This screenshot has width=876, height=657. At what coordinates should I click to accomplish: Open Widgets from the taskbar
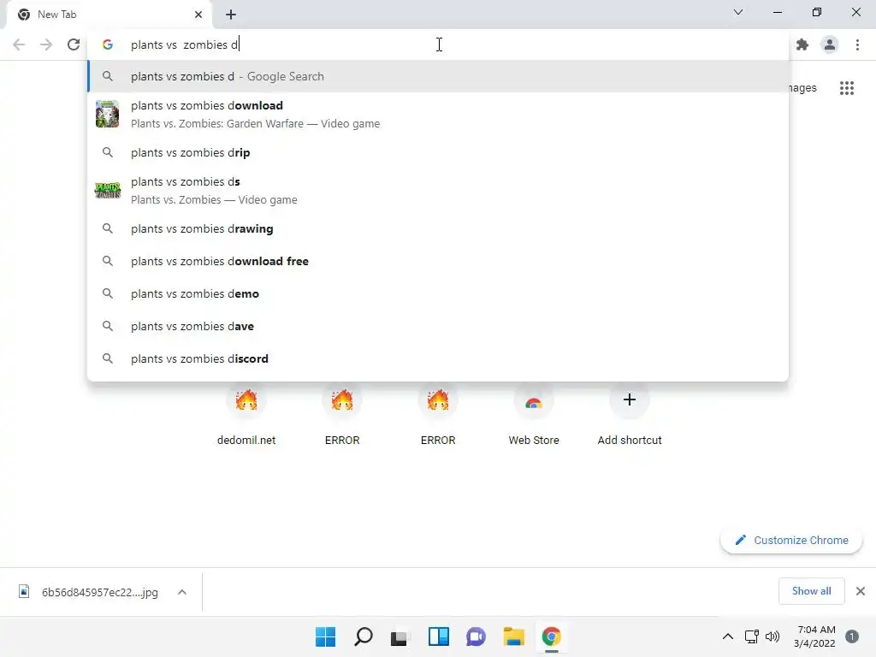click(x=439, y=636)
